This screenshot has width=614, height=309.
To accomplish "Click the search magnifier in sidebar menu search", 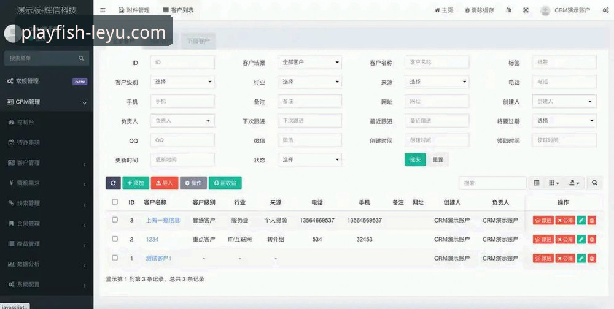I will [81, 58].
